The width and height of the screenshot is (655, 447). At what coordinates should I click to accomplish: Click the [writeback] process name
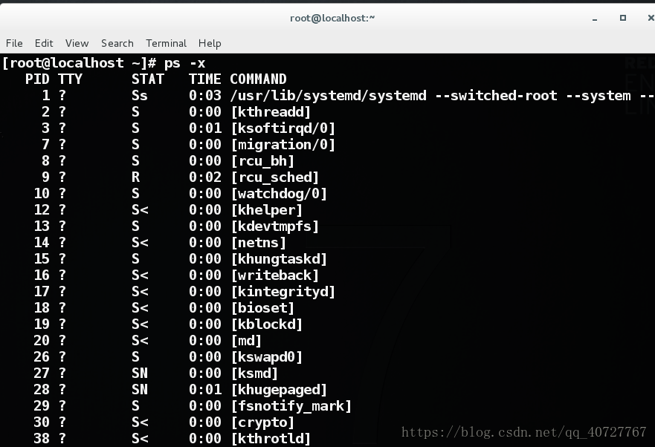275,275
